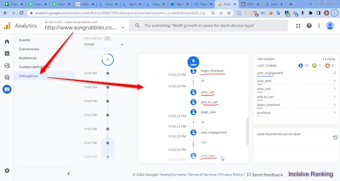Click the 10:41 PM timeline marker
The width and height of the screenshot is (340, 181).
pos(108,143)
